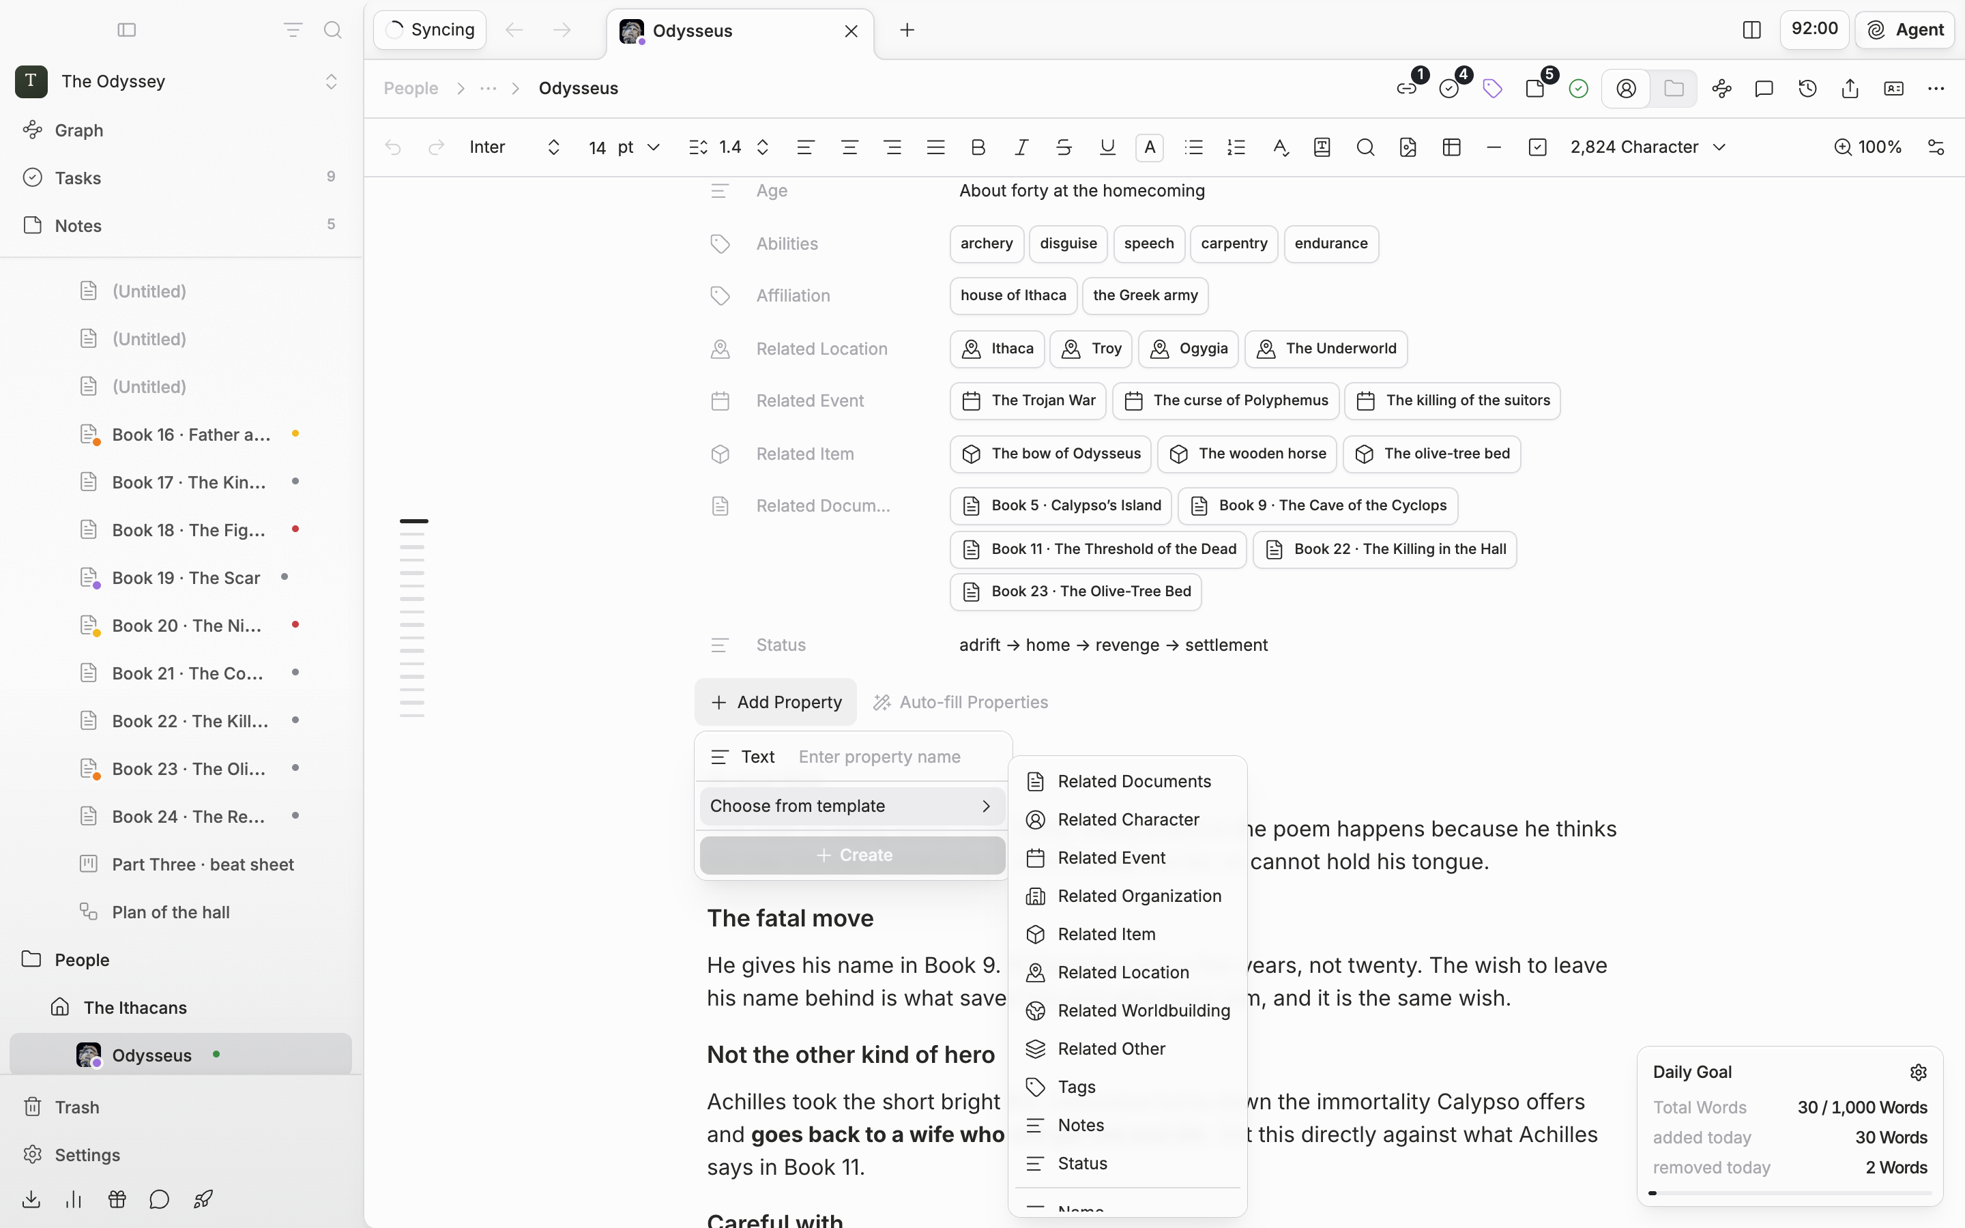Open the font family Inter dropdown
This screenshot has width=1965, height=1228.
click(515, 147)
